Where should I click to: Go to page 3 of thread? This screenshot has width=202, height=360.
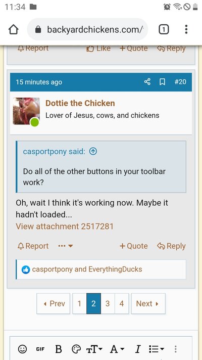click(108, 303)
